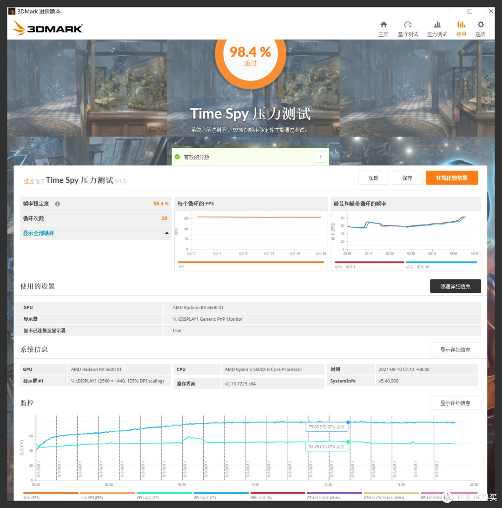The image size is (502, 508).
Task: Select the 循环次数 value 20
Action: pos(164,218)
